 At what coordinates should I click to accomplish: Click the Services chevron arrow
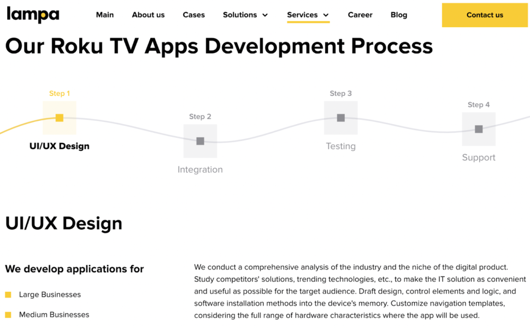pos(326,15)
